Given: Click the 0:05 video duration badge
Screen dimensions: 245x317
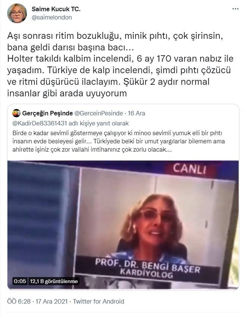Looking at the screenshot, I should pyautogui.click(x=20, y=281).
